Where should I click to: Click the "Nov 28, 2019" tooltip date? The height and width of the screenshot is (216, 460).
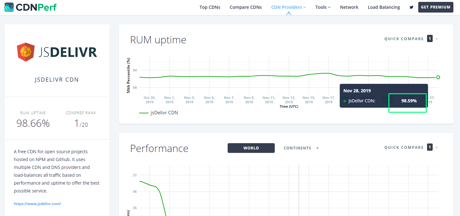point(357,91)
